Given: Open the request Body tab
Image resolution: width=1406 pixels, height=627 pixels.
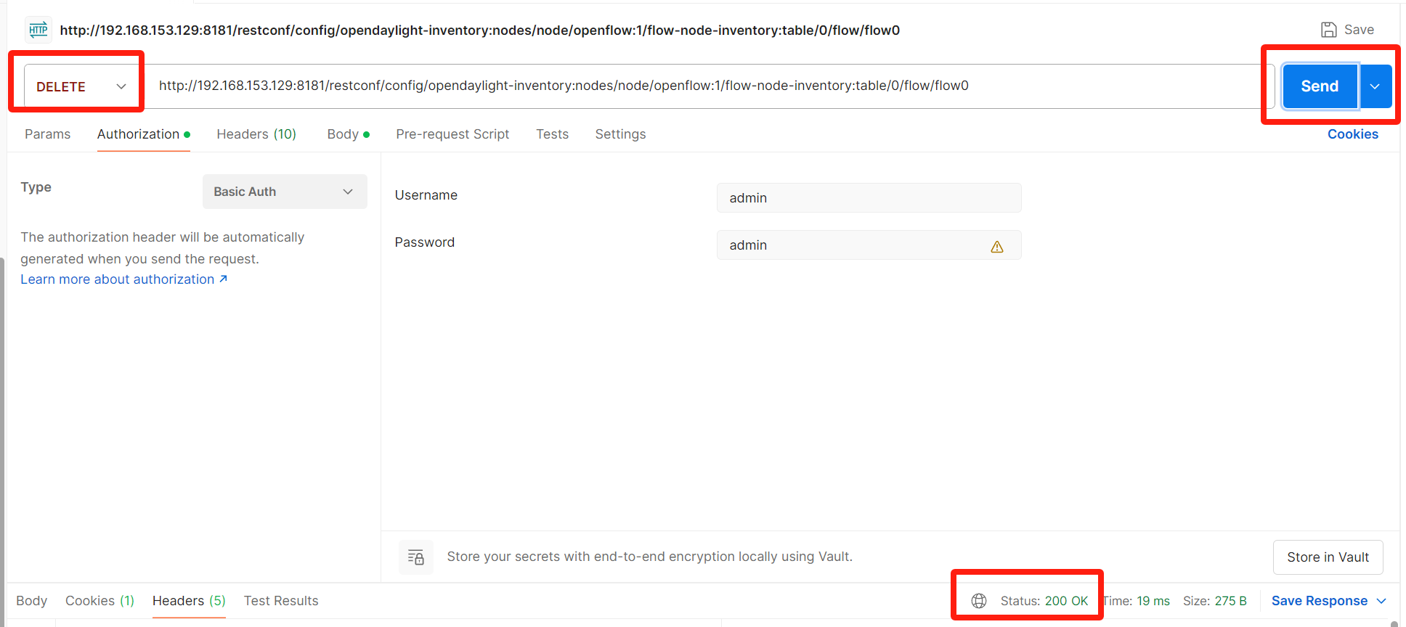Looking at the screenshot, I should click(348, 134).
